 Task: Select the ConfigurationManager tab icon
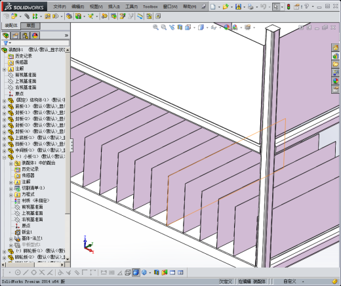(25, 35)
